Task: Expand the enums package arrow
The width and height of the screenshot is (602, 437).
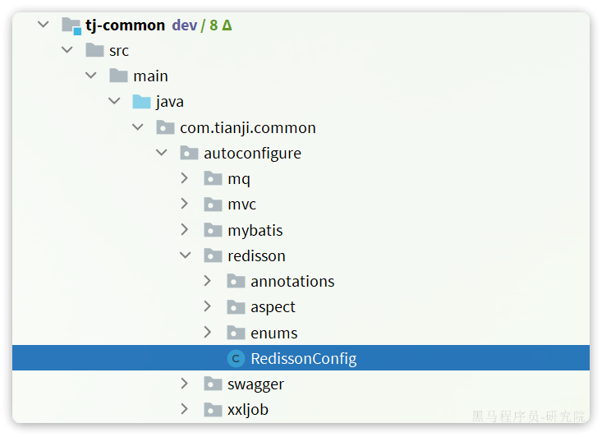Action: click(208, 332)
